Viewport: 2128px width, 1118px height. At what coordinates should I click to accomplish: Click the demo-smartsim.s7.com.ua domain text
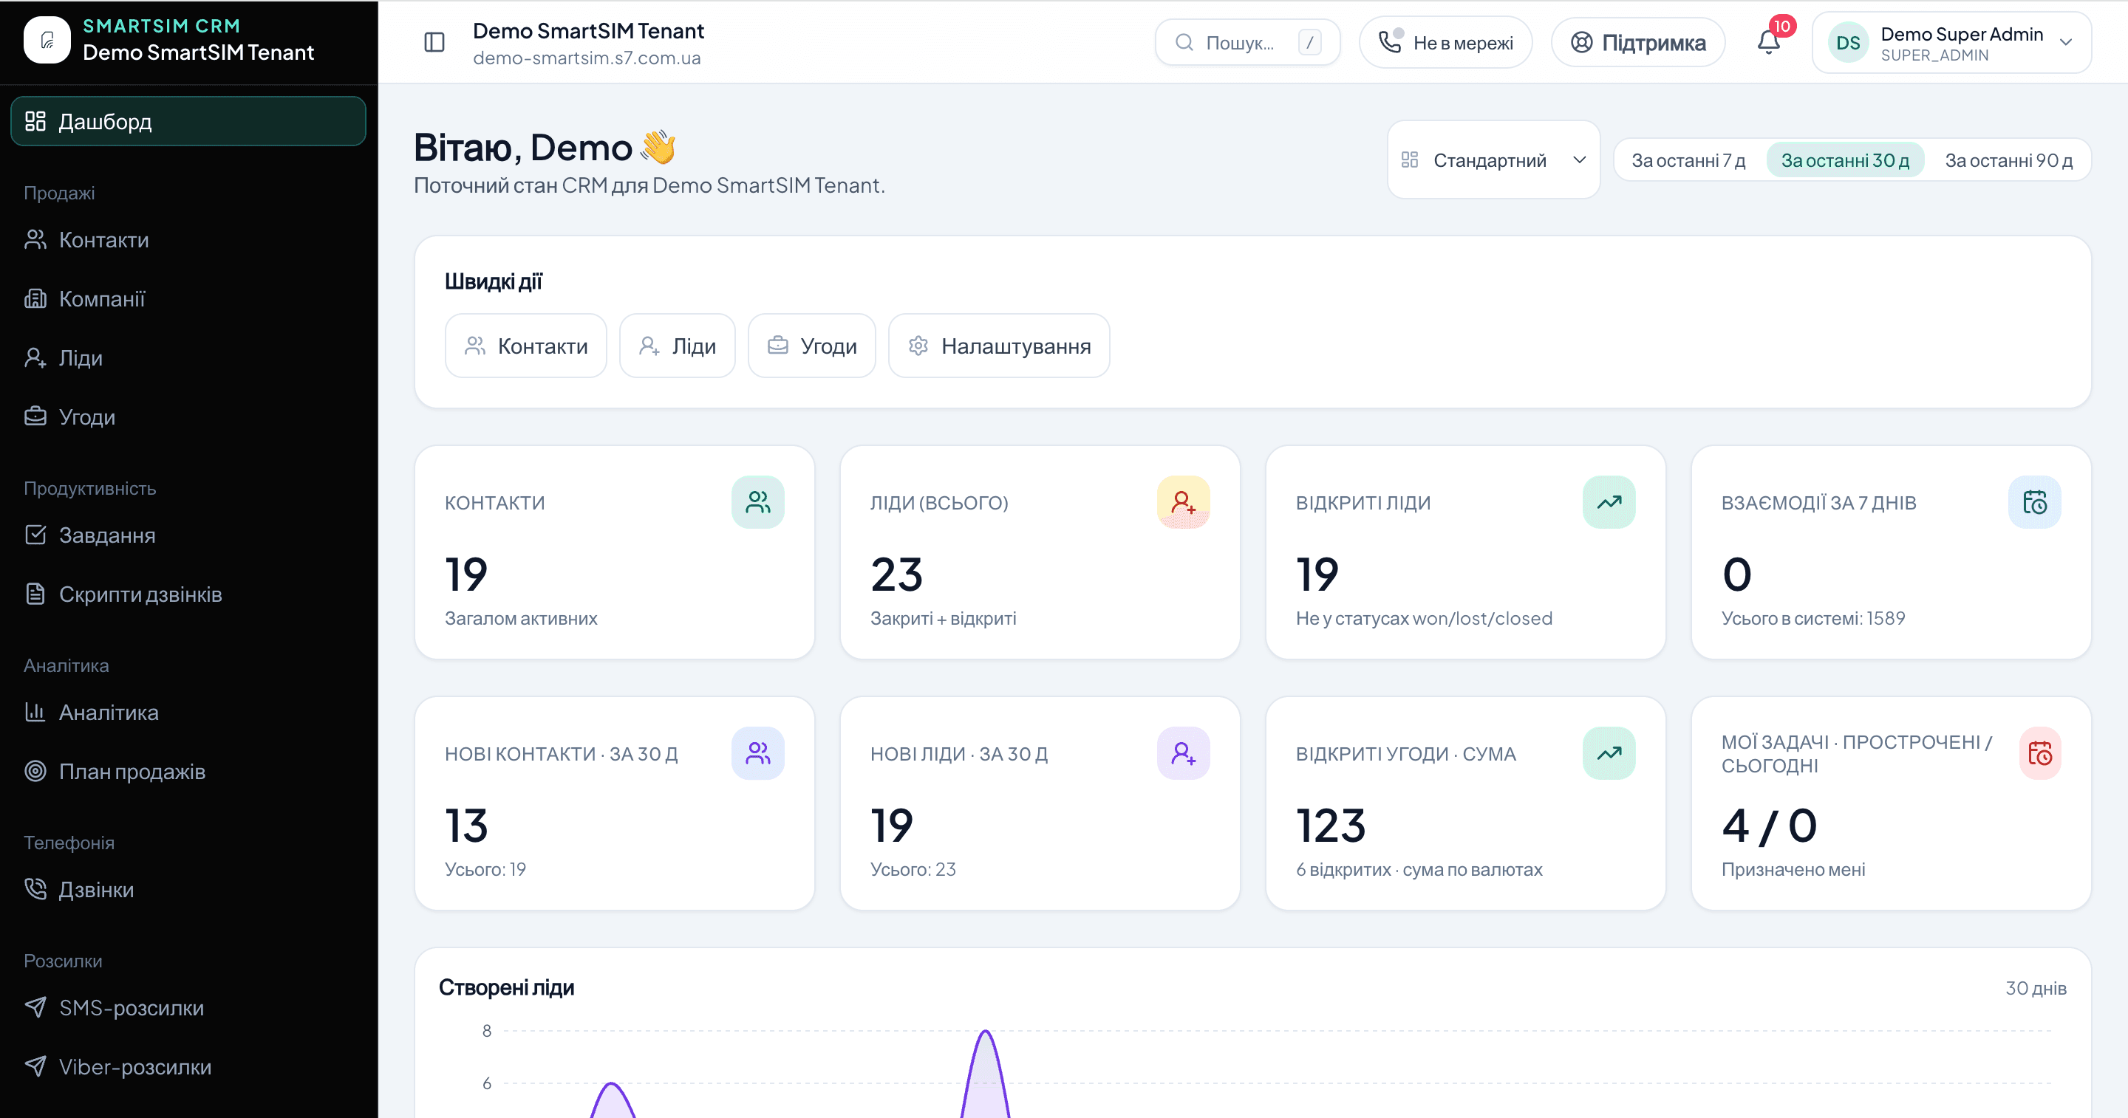(587, 58)
